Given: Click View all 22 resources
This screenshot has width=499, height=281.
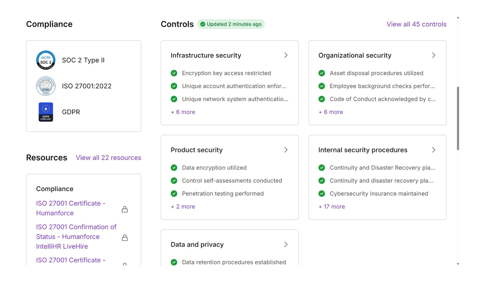Looking at the screenshot, I should tap(108, 158).
